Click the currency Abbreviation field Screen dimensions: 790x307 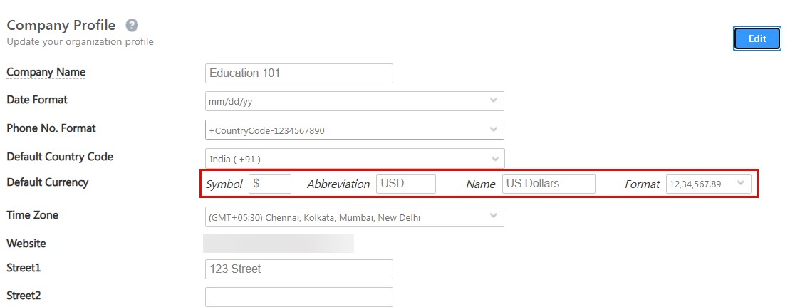(x=405, y=184)
